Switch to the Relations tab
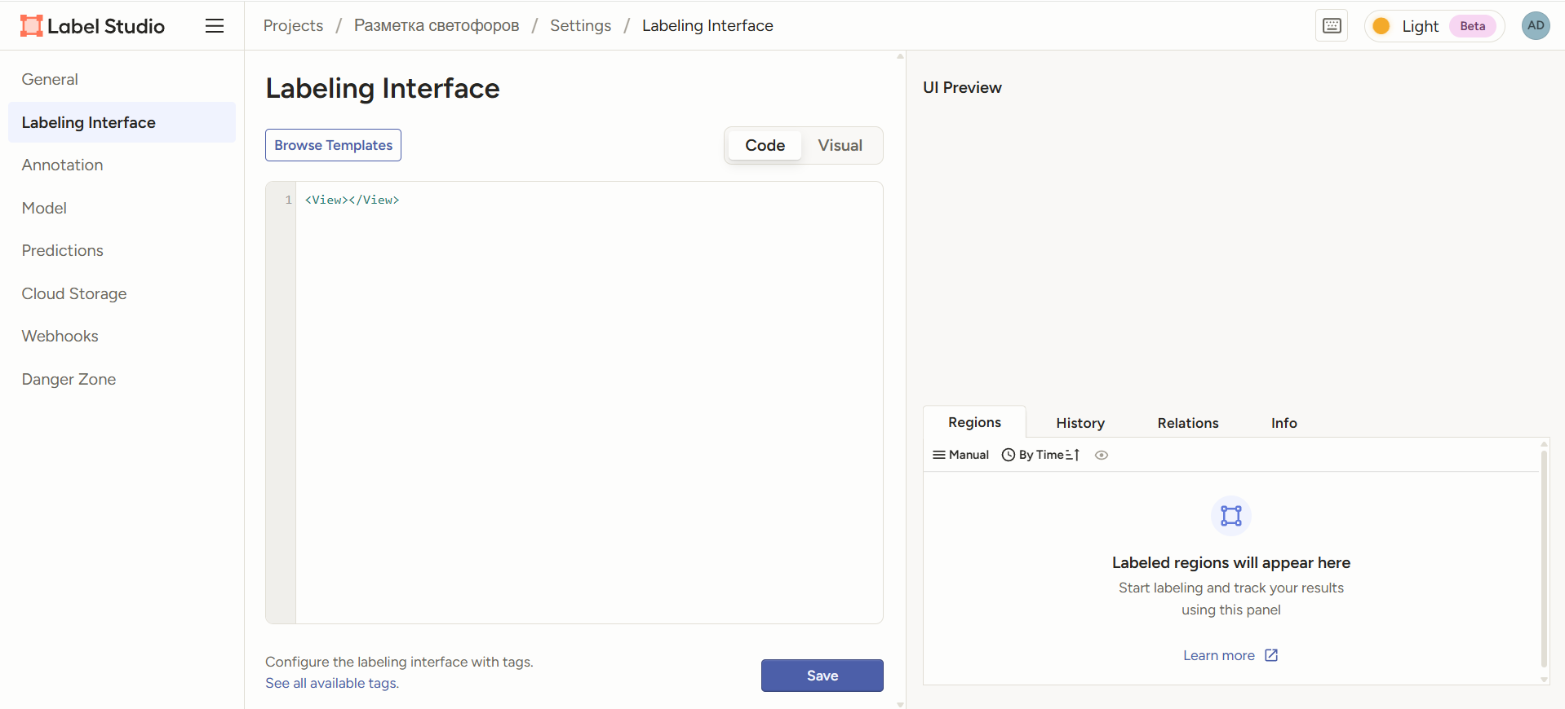The image size is (1565, 709). (1187, 423)
